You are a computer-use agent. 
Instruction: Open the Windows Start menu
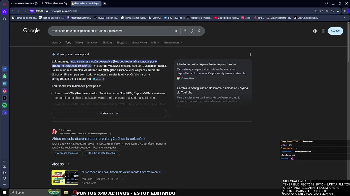[5, 192]
